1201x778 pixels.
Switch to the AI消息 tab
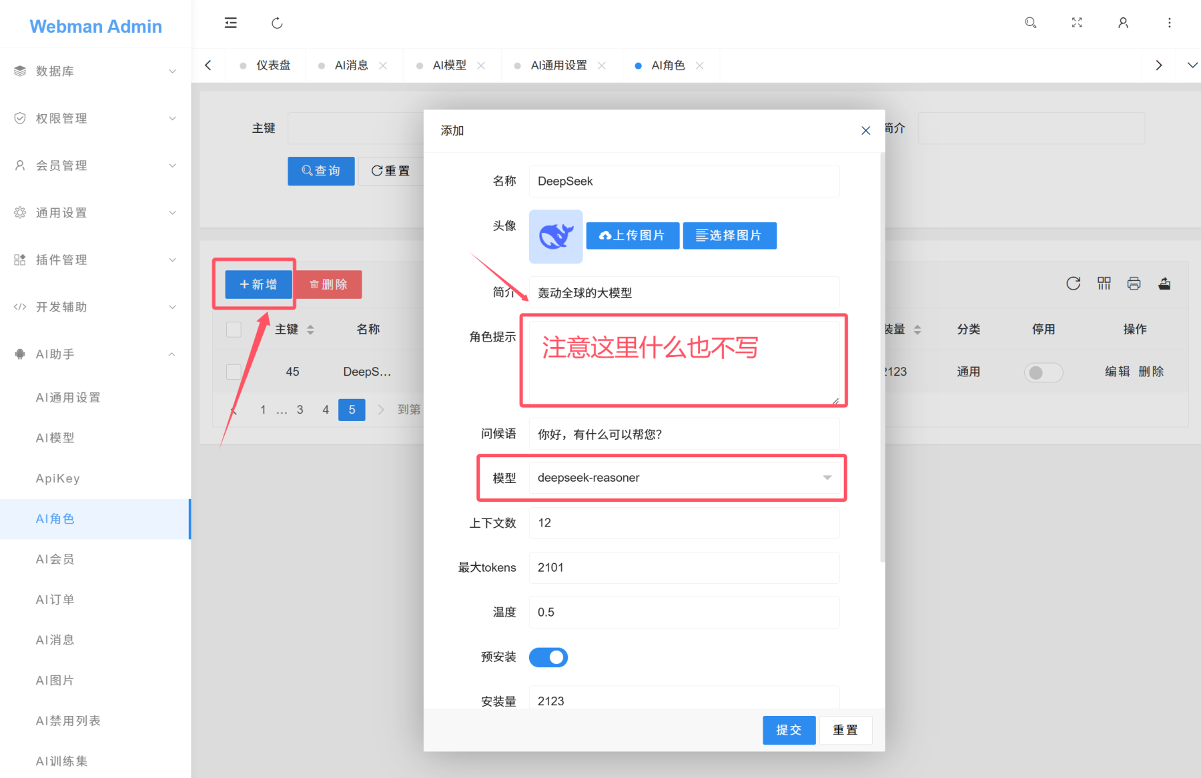point(352,65)
